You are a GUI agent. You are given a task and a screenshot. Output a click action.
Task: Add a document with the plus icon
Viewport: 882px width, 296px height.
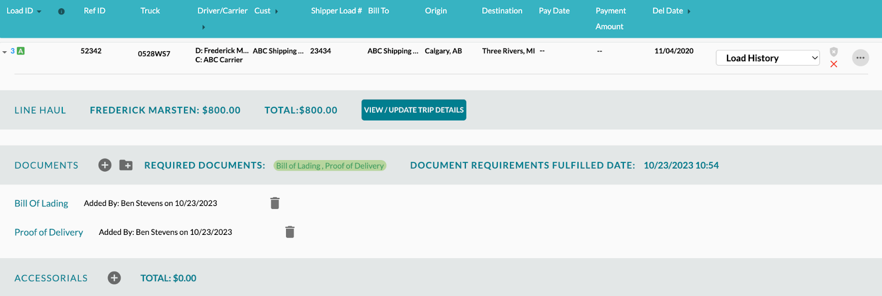click(105, 165)
